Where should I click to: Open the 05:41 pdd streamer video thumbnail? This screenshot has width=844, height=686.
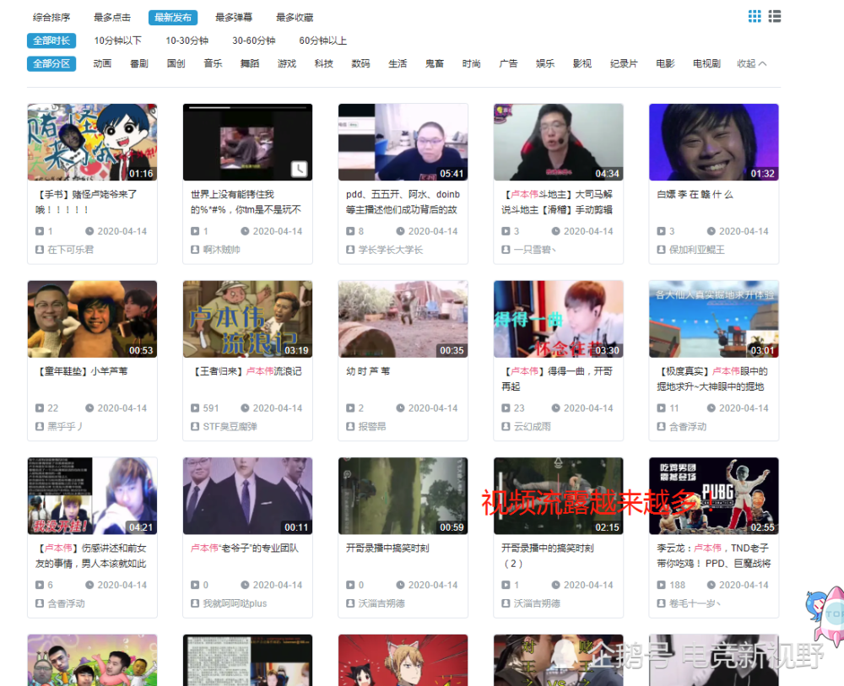[403, 142]
